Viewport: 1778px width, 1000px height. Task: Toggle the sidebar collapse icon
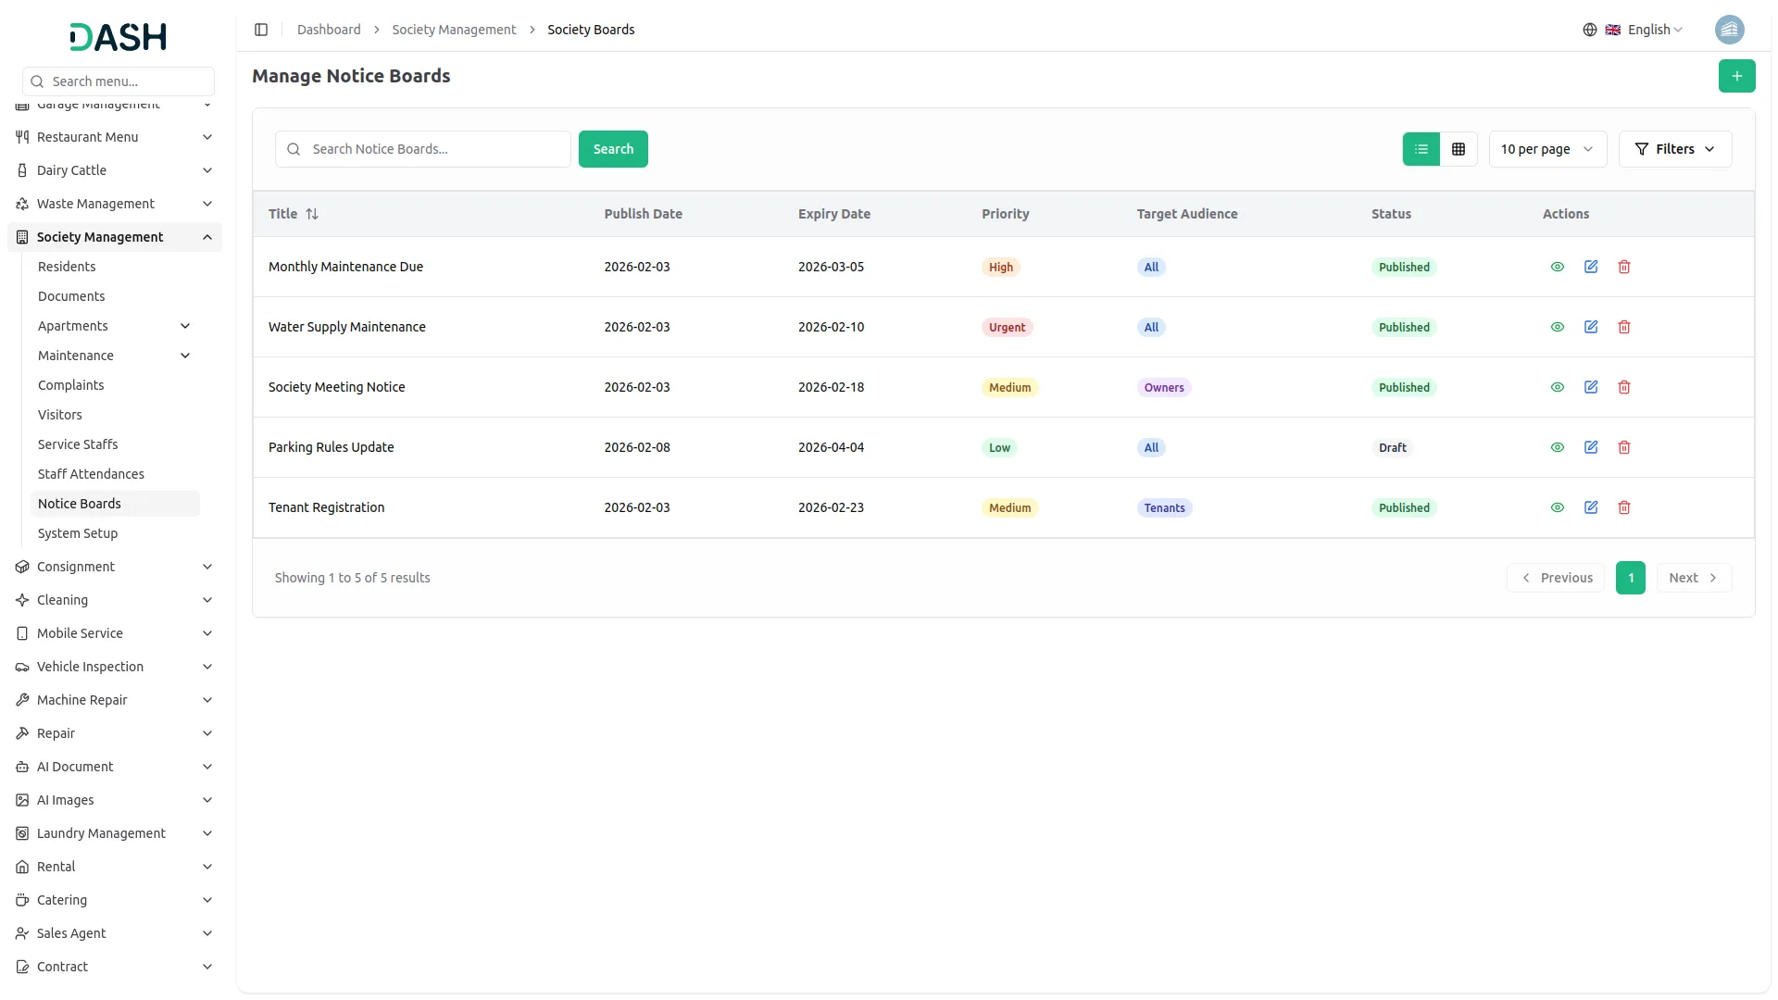[261, 30]
